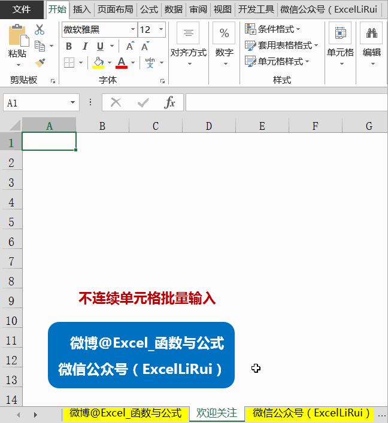
Task: Switch to the 公式 Formulas tab
Action: 149,10
